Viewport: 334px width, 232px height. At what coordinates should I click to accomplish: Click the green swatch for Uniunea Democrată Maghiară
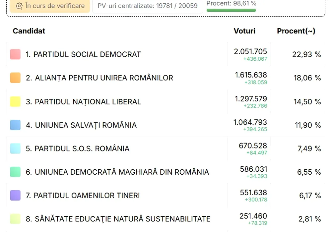pyautogui.click(x=15, y=172)
